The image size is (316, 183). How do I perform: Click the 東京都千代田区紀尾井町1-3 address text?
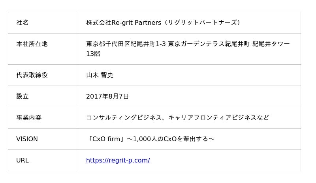point(126,44)
